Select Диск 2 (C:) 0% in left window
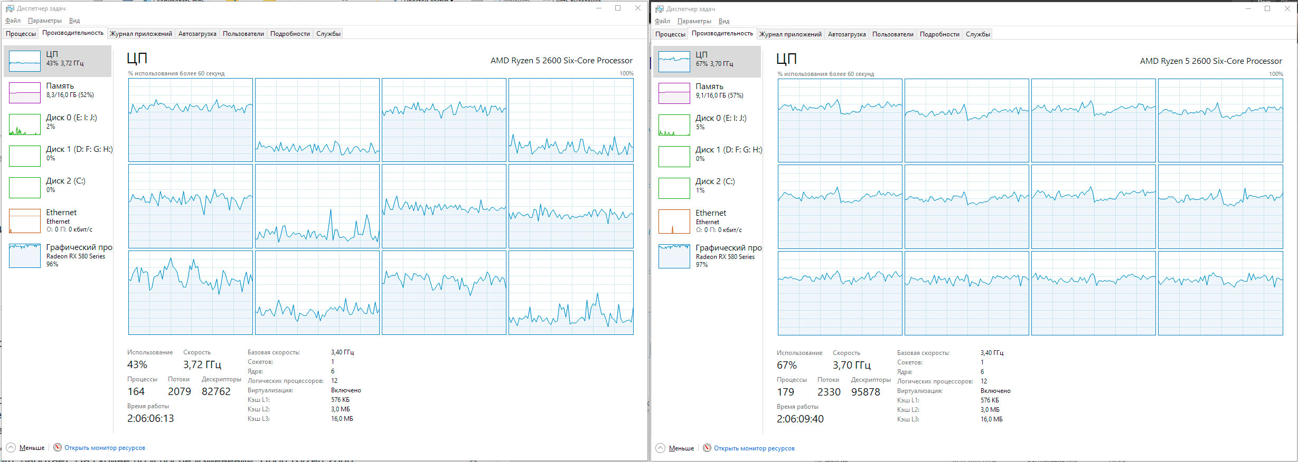Viewport: 1298px width, 462px height. click(x=58, y=188)
